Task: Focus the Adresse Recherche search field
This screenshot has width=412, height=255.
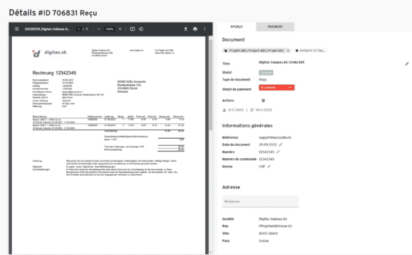Action: (x=261, y=202)
